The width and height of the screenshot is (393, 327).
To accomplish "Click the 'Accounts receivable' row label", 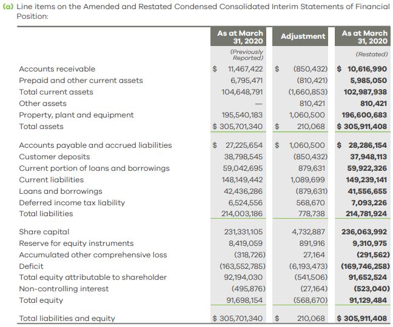I will tap(57, 69).
